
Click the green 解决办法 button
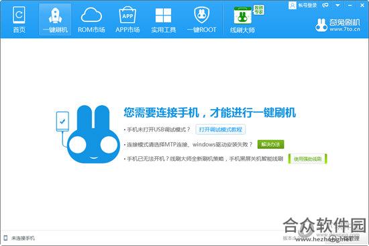[270, 144]
